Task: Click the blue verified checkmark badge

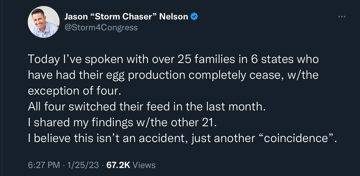Action: [194, 17]
